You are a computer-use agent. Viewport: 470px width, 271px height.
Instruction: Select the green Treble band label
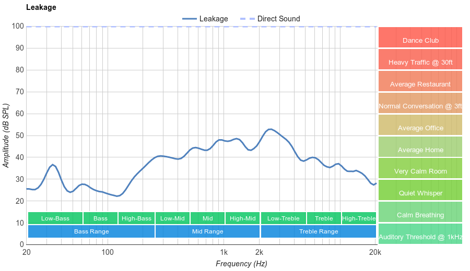(324, 218)
